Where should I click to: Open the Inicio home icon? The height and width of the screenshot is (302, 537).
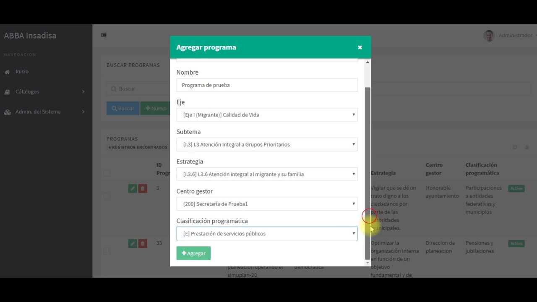pyautogui.click(x=7, y=72)
